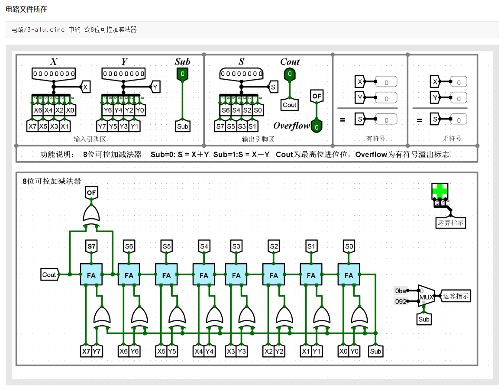Select the XOR gate above the Y1 tunnel

click(x=322, y=317)
